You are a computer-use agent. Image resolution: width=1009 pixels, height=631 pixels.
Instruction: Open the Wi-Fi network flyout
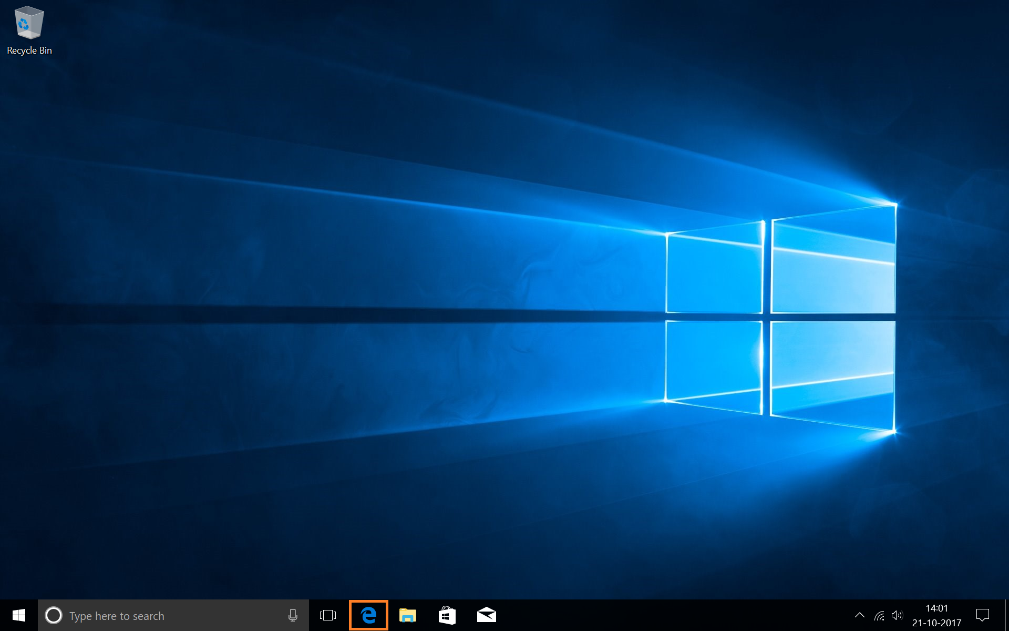[x=879, y=615]
